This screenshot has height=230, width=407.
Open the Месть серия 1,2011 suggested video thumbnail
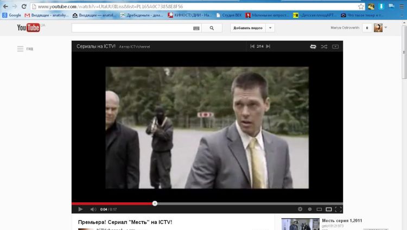coord(300,224)
